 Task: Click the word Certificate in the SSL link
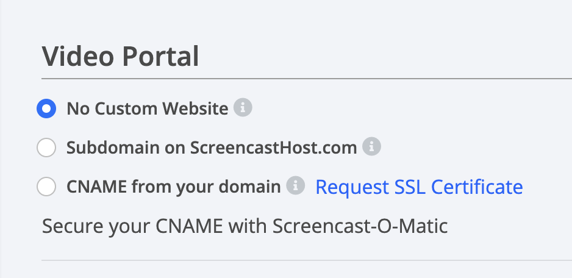tap(477, 187)
